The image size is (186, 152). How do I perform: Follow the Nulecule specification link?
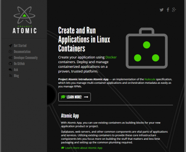pos(150,79)
